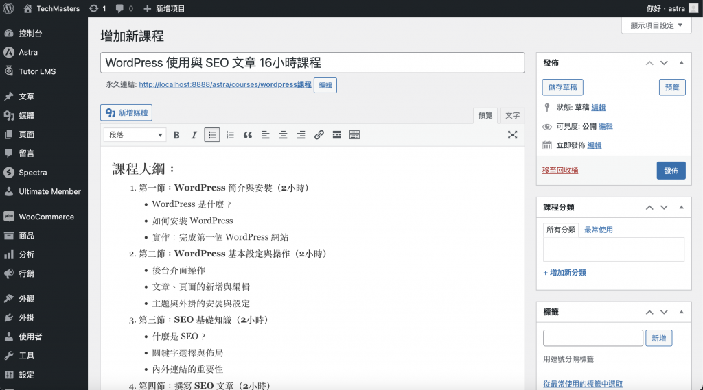Edit the 立即發佈 schedule
The height and width of the screenshot is (390, 703).
(595, 145)
